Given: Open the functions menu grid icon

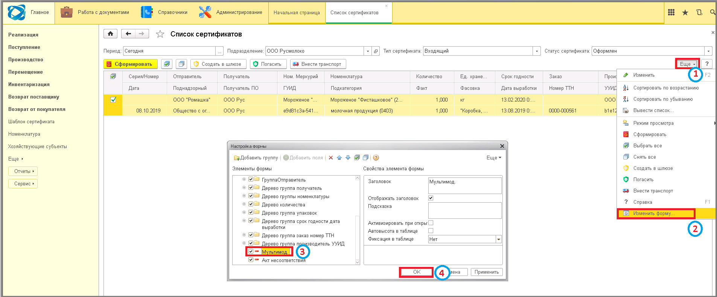Looking at the screenshot, I should pos(671,12).
